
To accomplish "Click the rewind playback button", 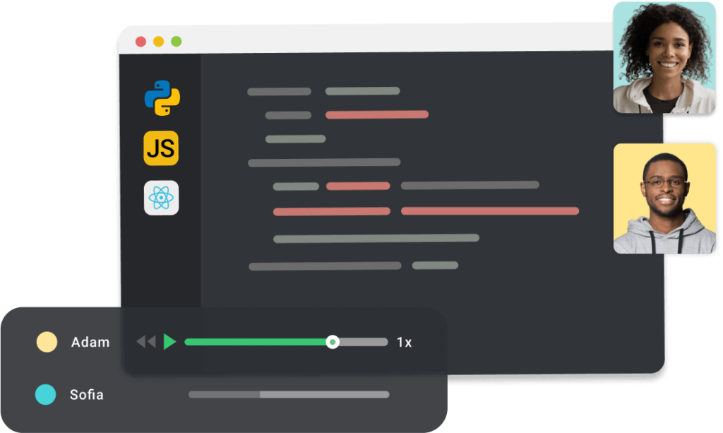I will coord(146,342).
